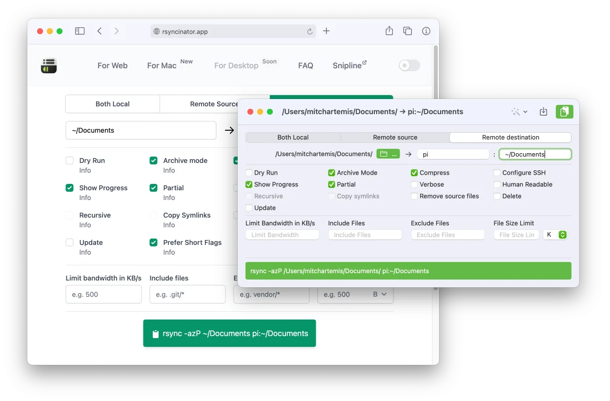Go forward in Safari browser
The image size is (610, 401).
coord(116,31)
